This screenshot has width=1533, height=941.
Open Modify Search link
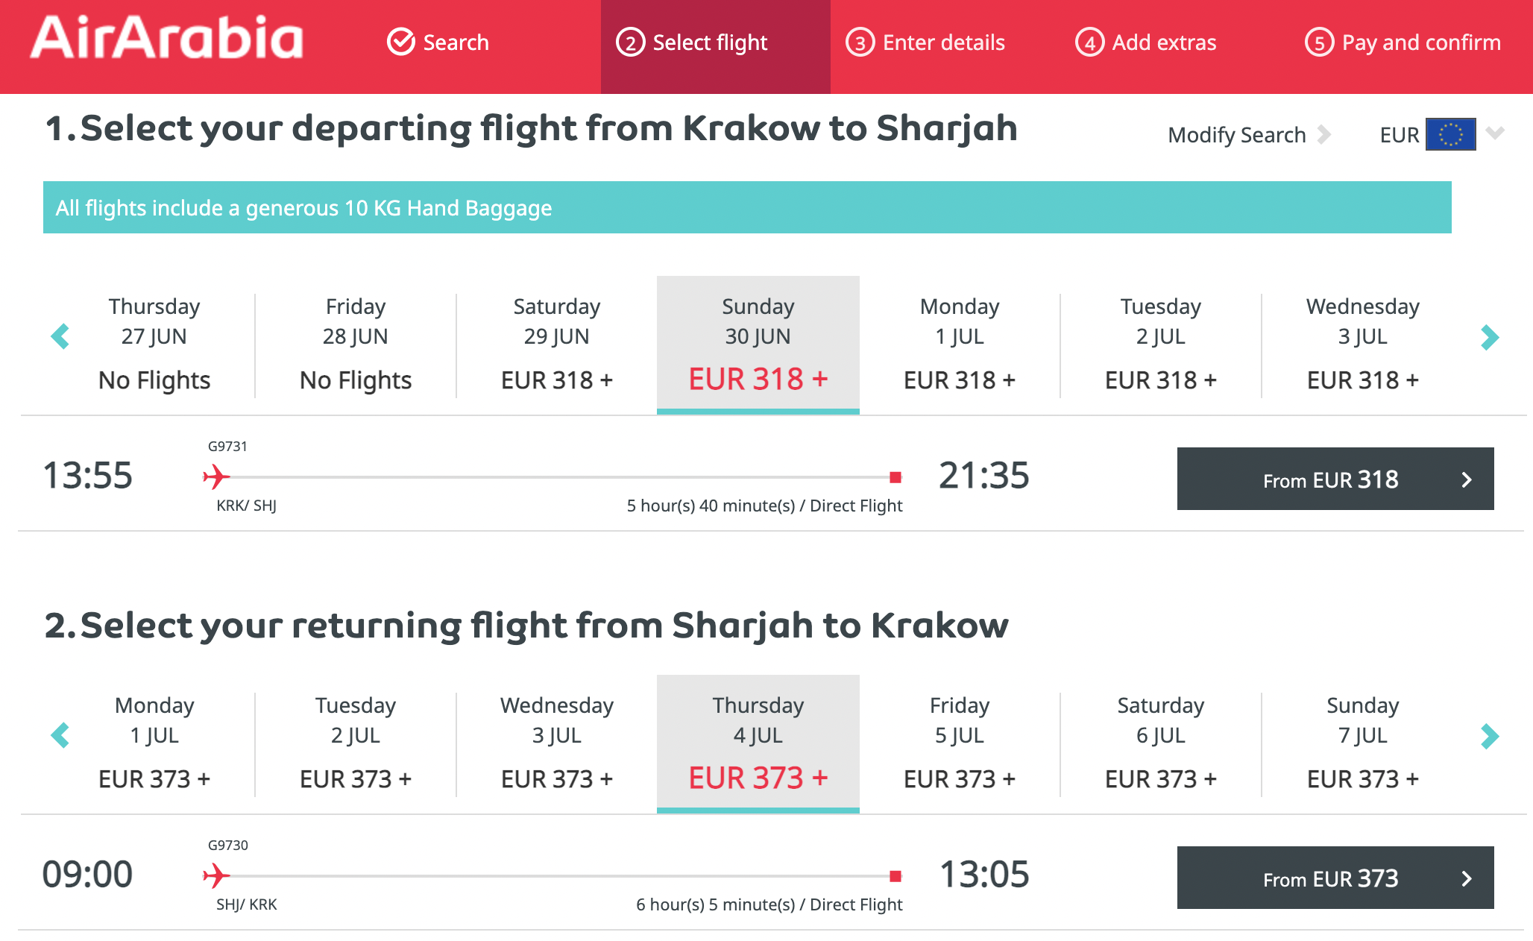tap(1249, 135)
